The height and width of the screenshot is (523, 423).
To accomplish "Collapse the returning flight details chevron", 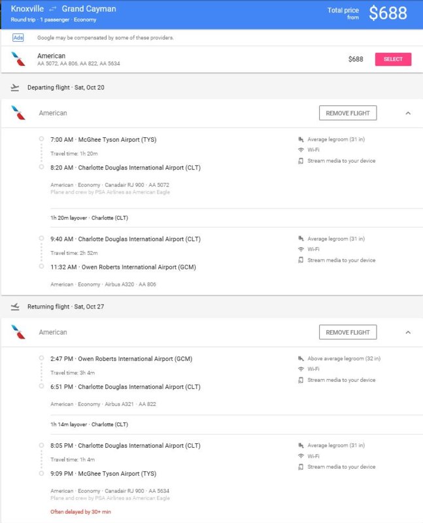I will click(408, 332).
